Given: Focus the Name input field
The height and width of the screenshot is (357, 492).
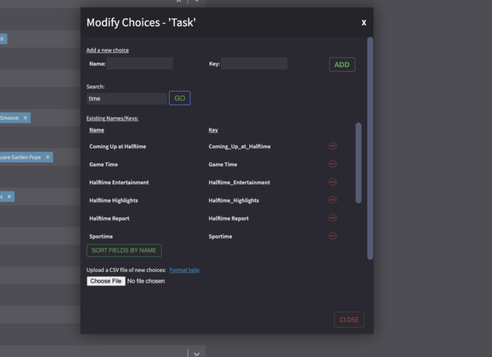Looking at the screenshot, I should [x=140, y=63].
